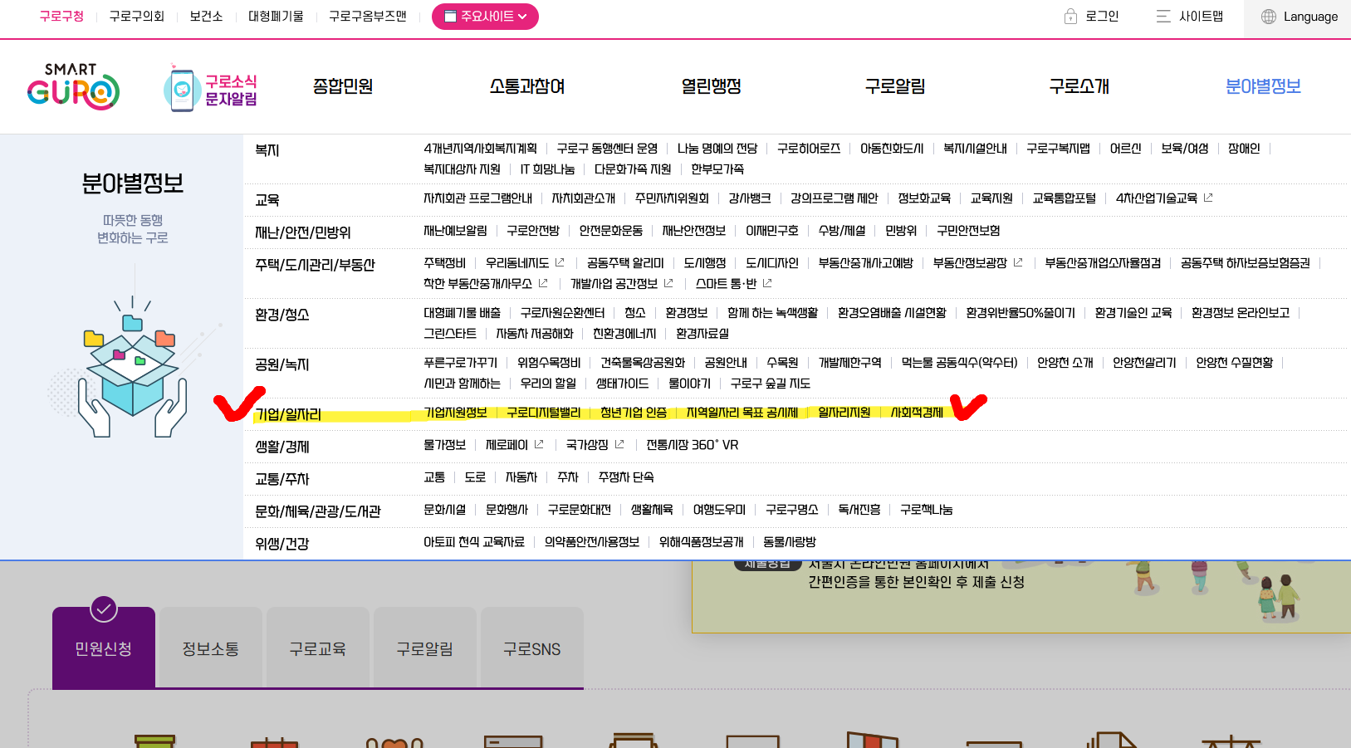Open the 다문화가족 지원 link

coord(633,169)
